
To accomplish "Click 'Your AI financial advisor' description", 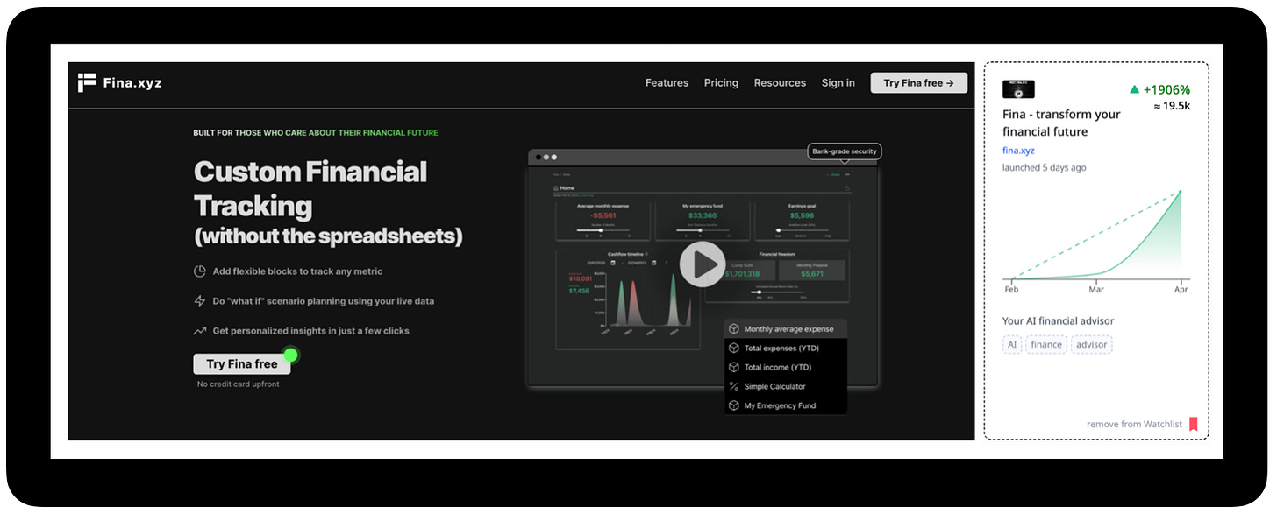I will point(1059,321).
